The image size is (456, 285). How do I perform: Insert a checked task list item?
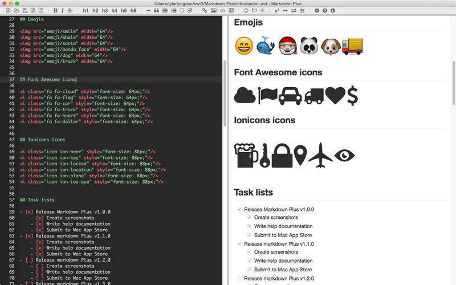(190, 10)
